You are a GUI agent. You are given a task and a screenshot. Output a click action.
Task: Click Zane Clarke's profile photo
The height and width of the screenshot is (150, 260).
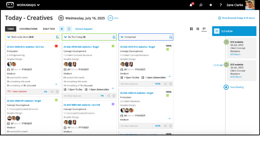(x=250, y=5)
